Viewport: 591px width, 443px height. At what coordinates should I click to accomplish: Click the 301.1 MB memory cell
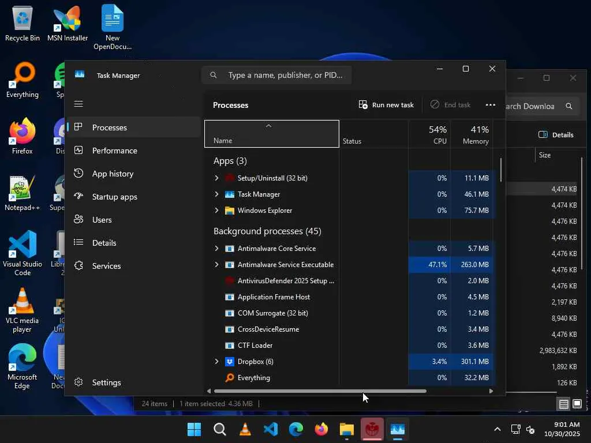[x=472, y=361]
